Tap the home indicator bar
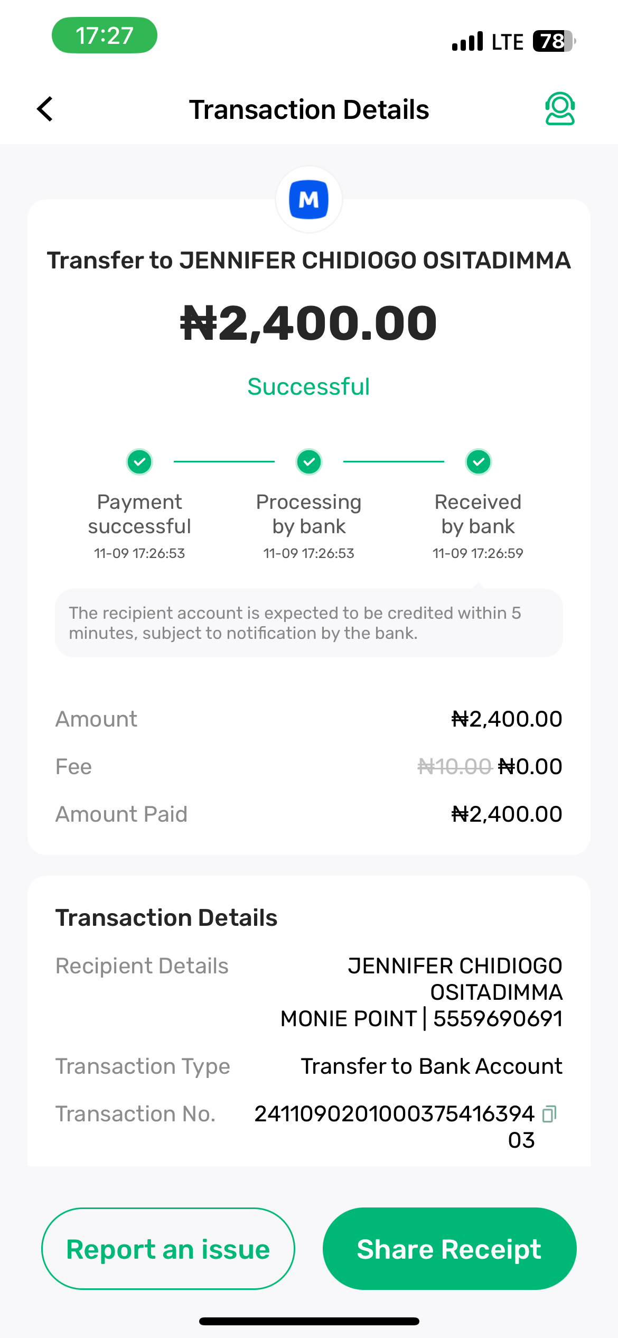Image resolution: width=618 pixels, height=1338 pixels. tap(309, 1321)
